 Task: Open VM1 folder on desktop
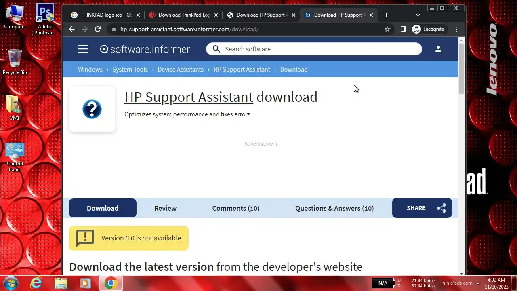click(15, 108)
